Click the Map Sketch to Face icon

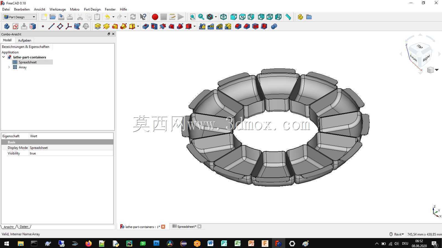[33, 26]
